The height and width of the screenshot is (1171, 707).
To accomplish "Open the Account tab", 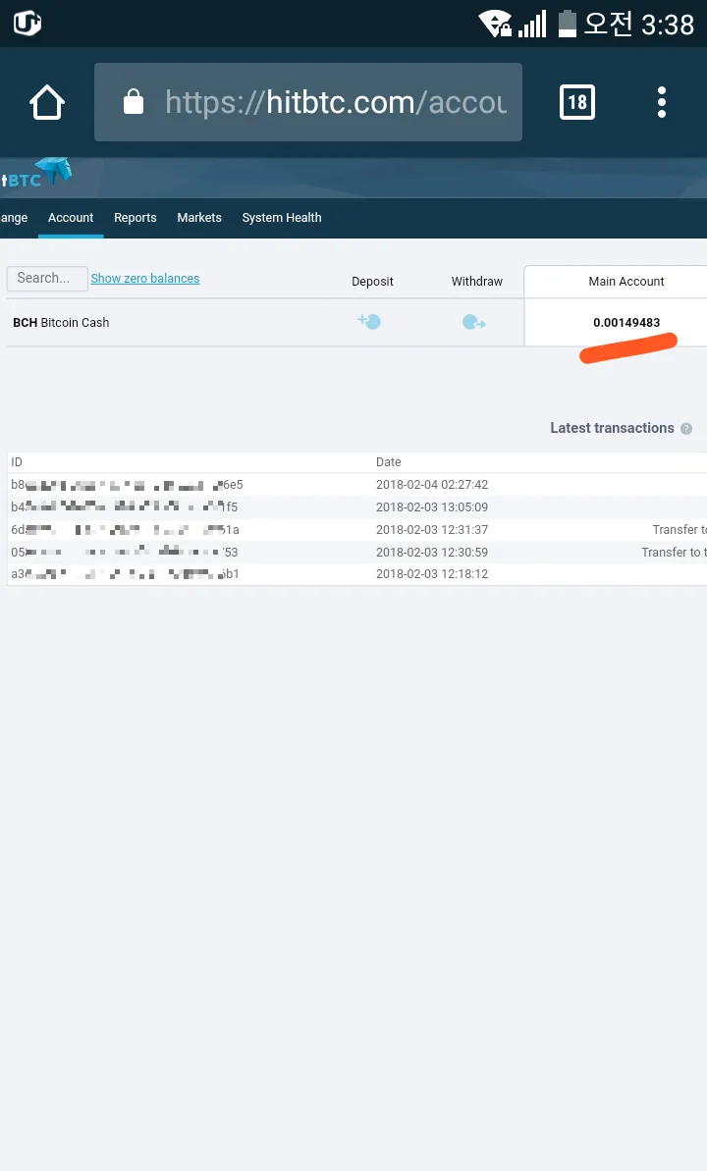I will [71, 217].
